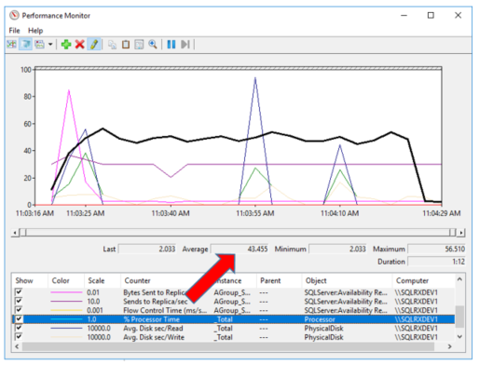
Task: Uncheck Show for Avg. Disk sec/Read
Action: 19,328
